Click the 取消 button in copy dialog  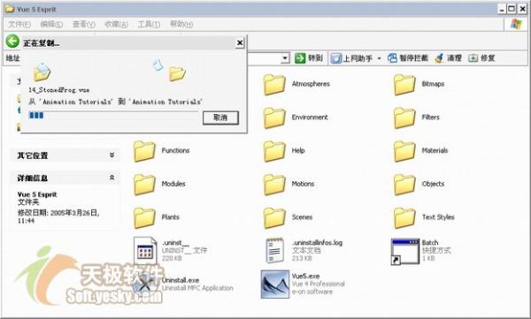tap(220, 118)
